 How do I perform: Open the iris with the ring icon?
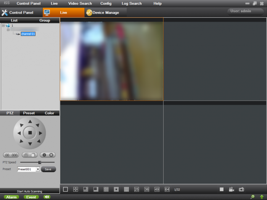point(51,155)
